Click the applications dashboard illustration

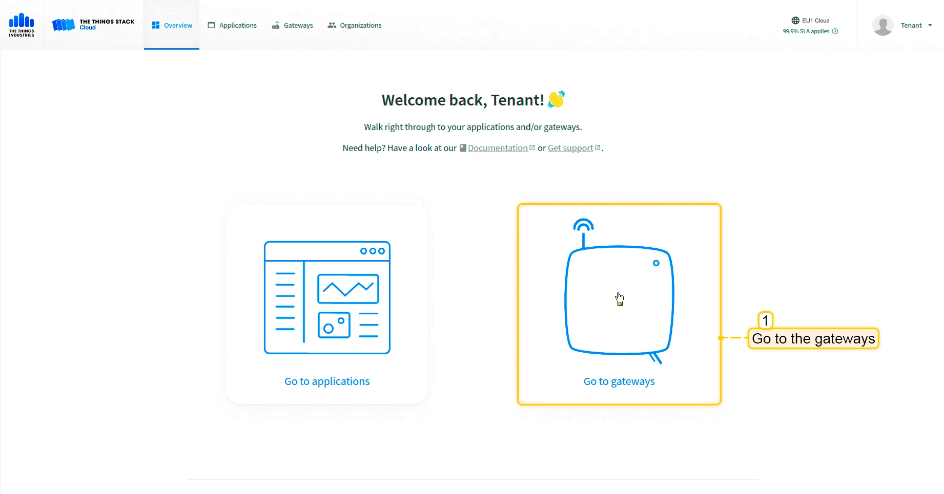(x=327, y=297)
